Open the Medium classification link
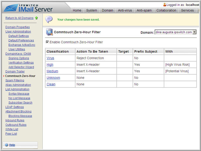 [x=52, y=71]
